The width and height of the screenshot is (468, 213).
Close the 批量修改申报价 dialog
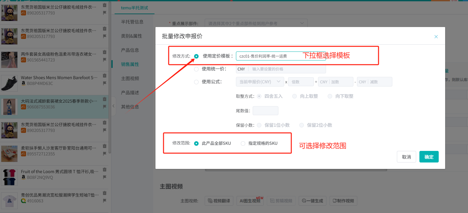click(x=436, y=37)
